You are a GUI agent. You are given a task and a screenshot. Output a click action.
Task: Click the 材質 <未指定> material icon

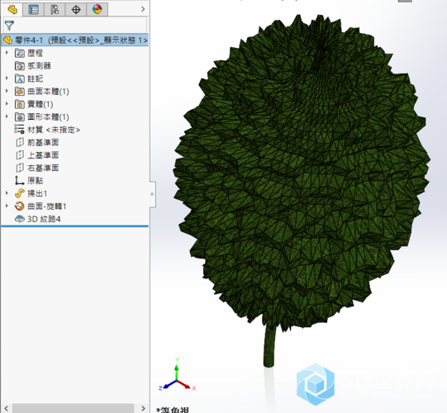(x=19, y=130)
